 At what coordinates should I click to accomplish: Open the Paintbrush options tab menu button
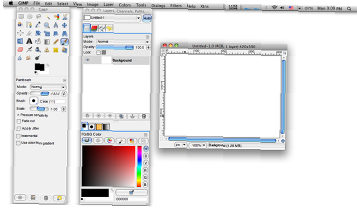point(65,80)
